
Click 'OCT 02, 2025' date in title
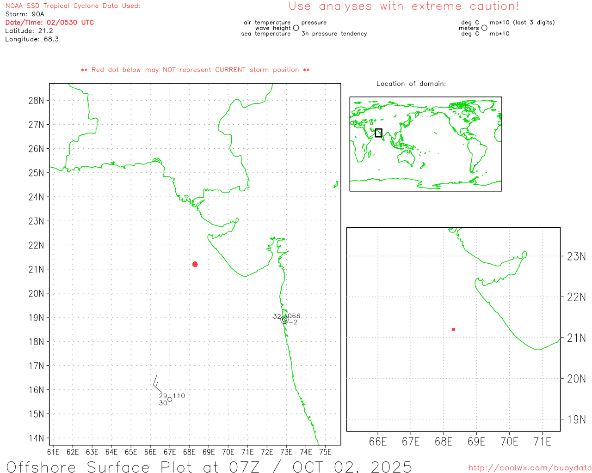[352, 467]
